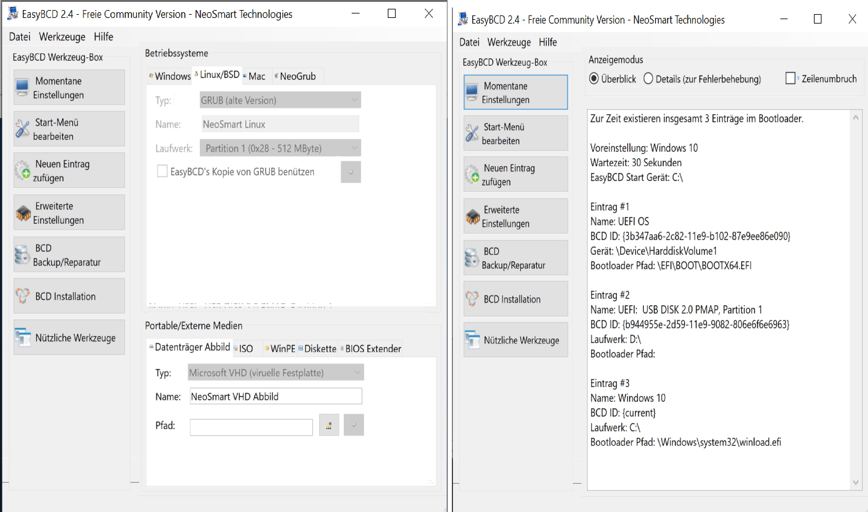868x512 pixels.
Task: Click Nützliche Werkzeuge in right window
Action: 516,340
